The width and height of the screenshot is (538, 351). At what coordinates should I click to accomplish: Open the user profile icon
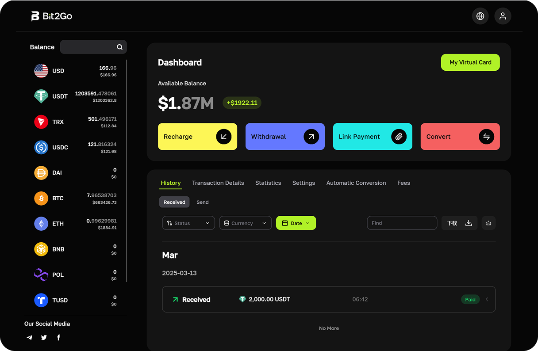click(503, 16)
